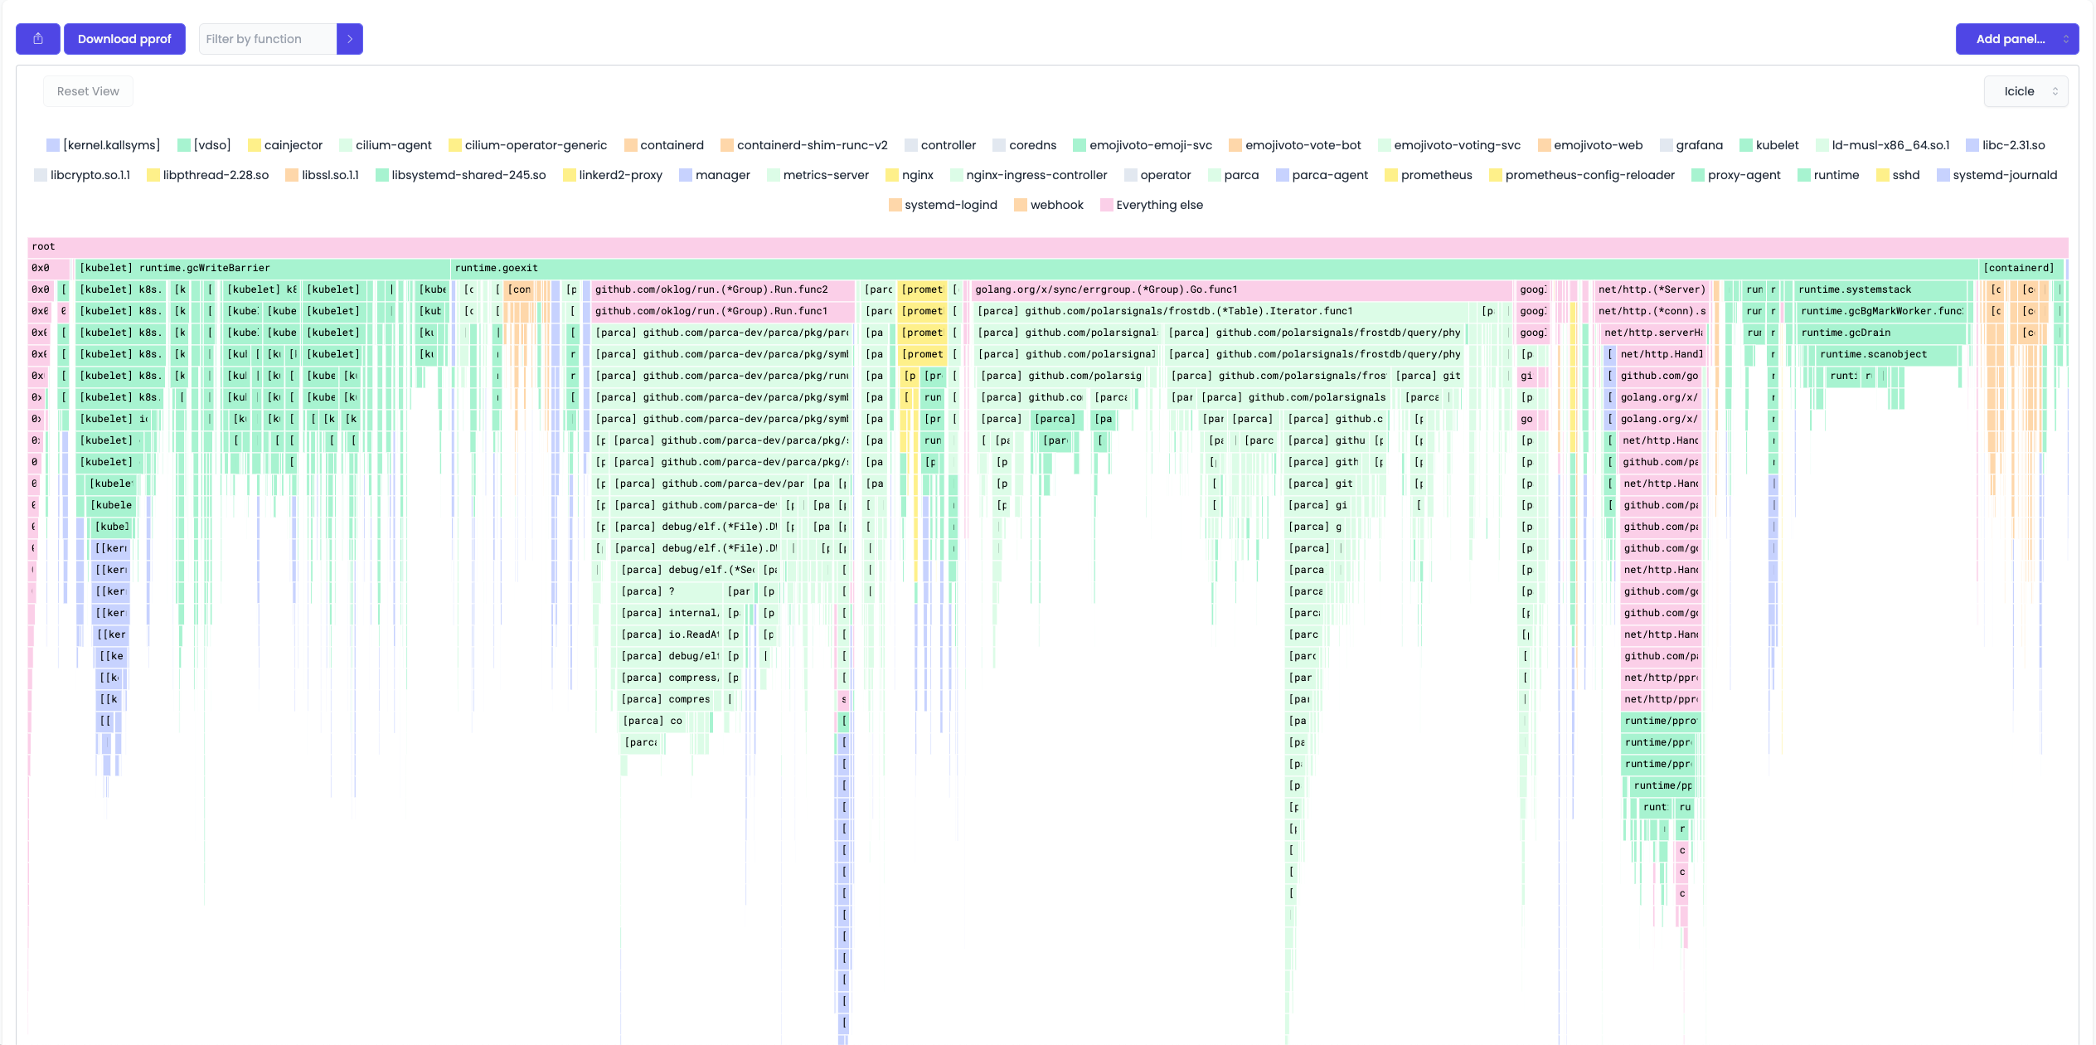Select the manager legend entry

coord(715,175)
